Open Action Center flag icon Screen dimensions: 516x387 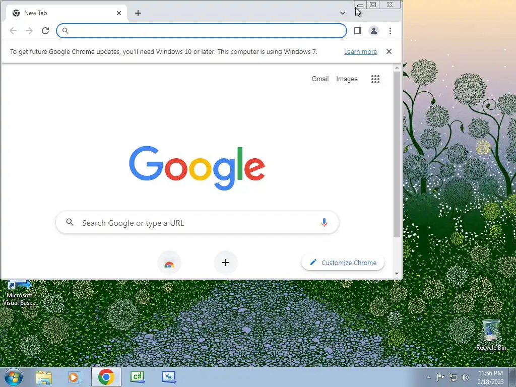click(440, 377)
